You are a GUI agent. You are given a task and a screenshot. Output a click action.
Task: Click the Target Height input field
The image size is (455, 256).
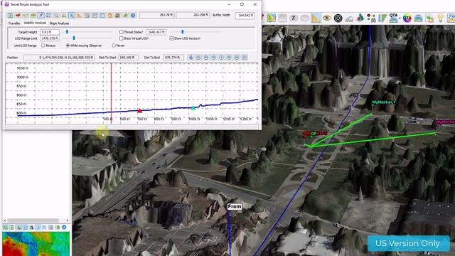click(x=50, y=32)
